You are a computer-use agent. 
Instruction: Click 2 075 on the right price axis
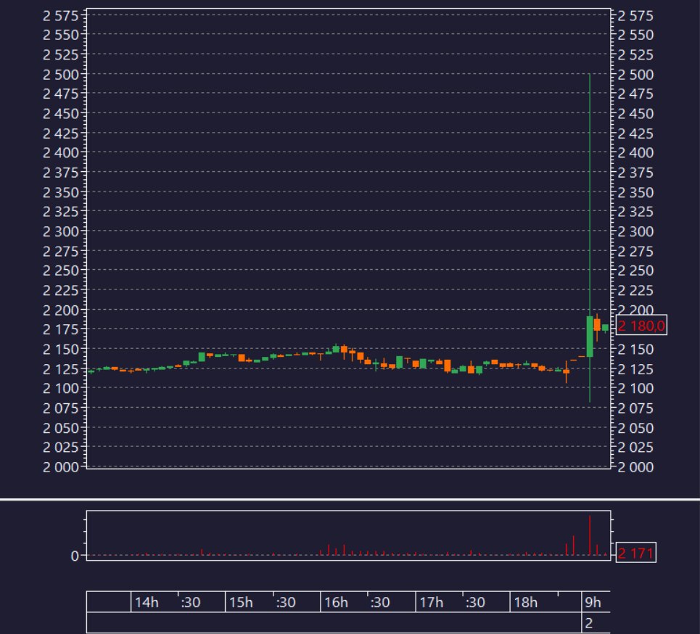pos(635,408)
